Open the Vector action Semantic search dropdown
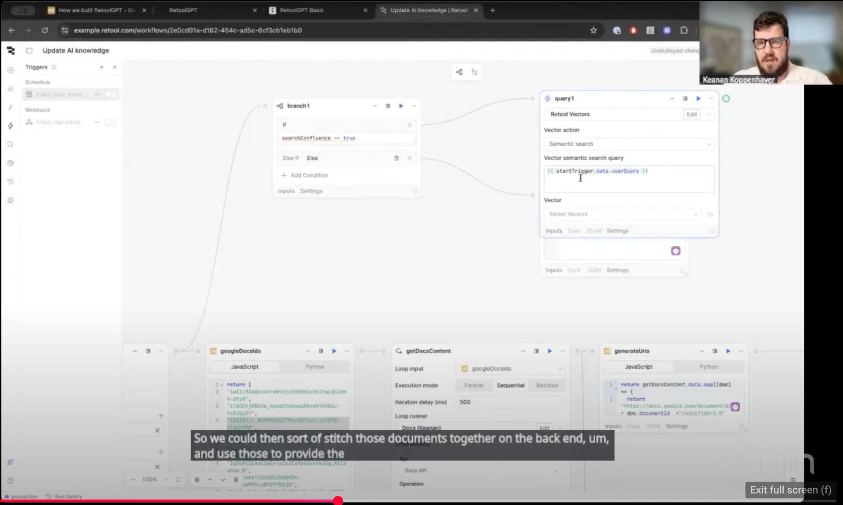 [x=629, y=144]
